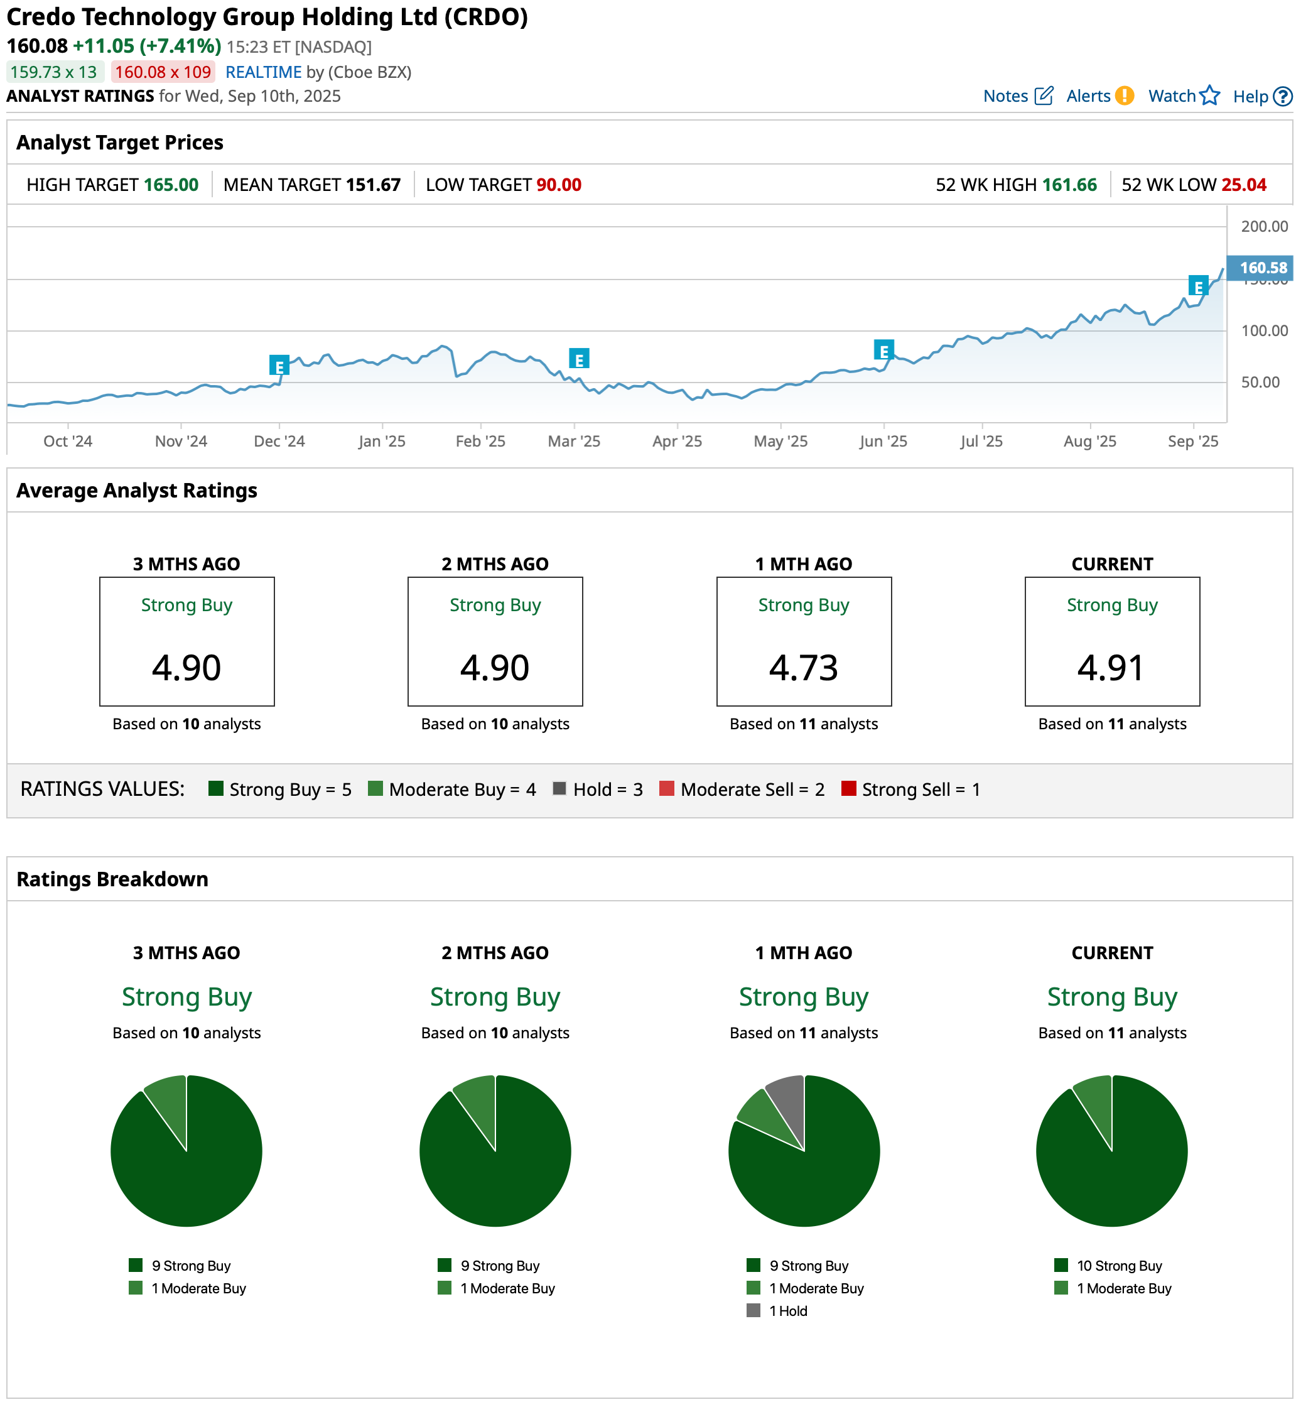Screen dimensions: 1296x1407
Task: Open the Notes edit icon
Action: (1044, 95)
